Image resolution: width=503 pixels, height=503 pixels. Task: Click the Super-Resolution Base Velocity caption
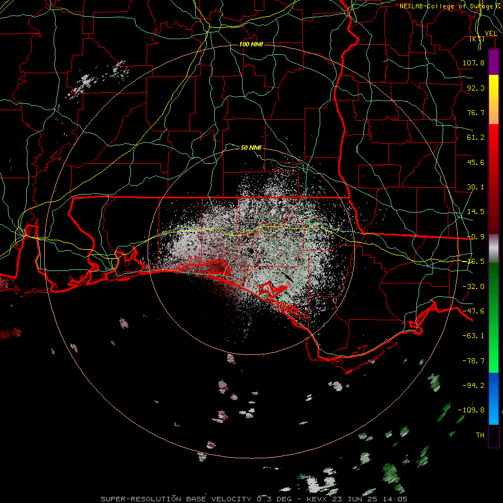pos(254,499)
